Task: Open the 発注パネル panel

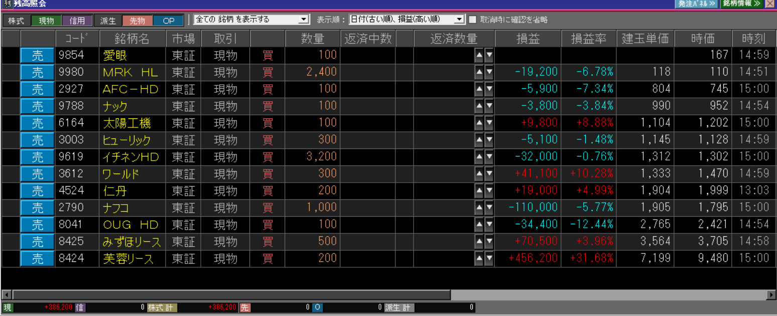Action: click(x=697, y=4)
